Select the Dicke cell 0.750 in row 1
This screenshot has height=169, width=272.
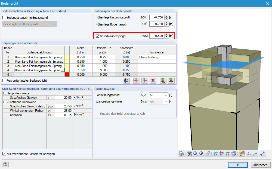pos(81,57)
